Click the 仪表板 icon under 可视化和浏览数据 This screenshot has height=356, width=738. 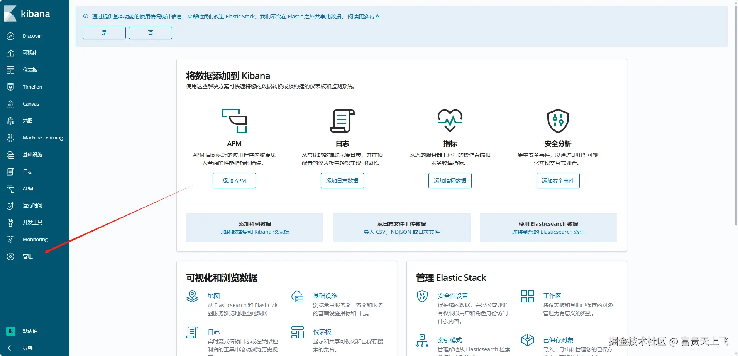(x=298, y=332)
